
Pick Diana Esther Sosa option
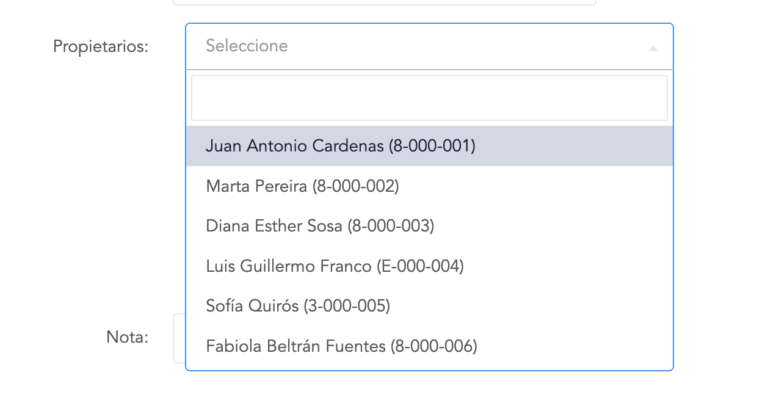[320, 226]
